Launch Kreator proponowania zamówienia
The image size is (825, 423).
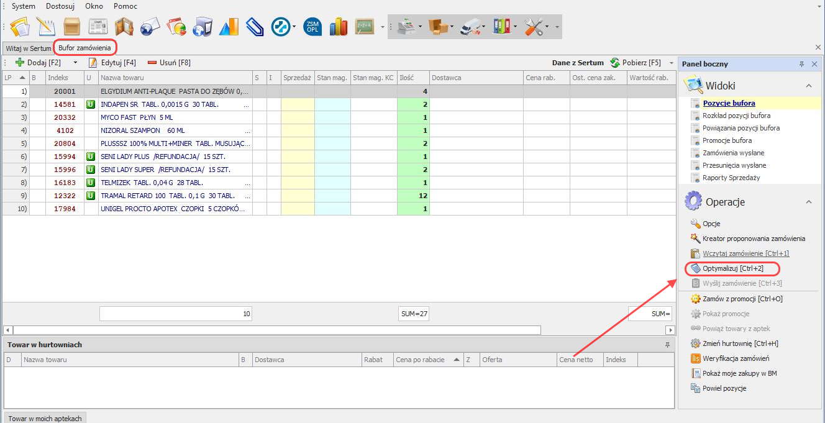click(x=754, y=239)
